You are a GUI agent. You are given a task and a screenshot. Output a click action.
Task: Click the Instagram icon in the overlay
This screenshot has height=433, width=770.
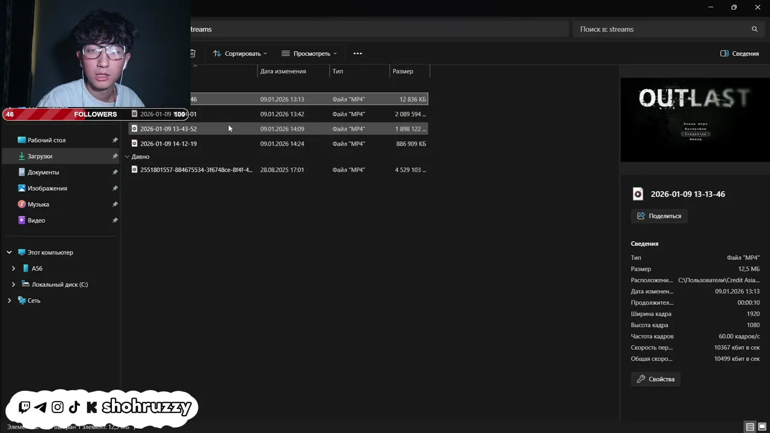57,407
